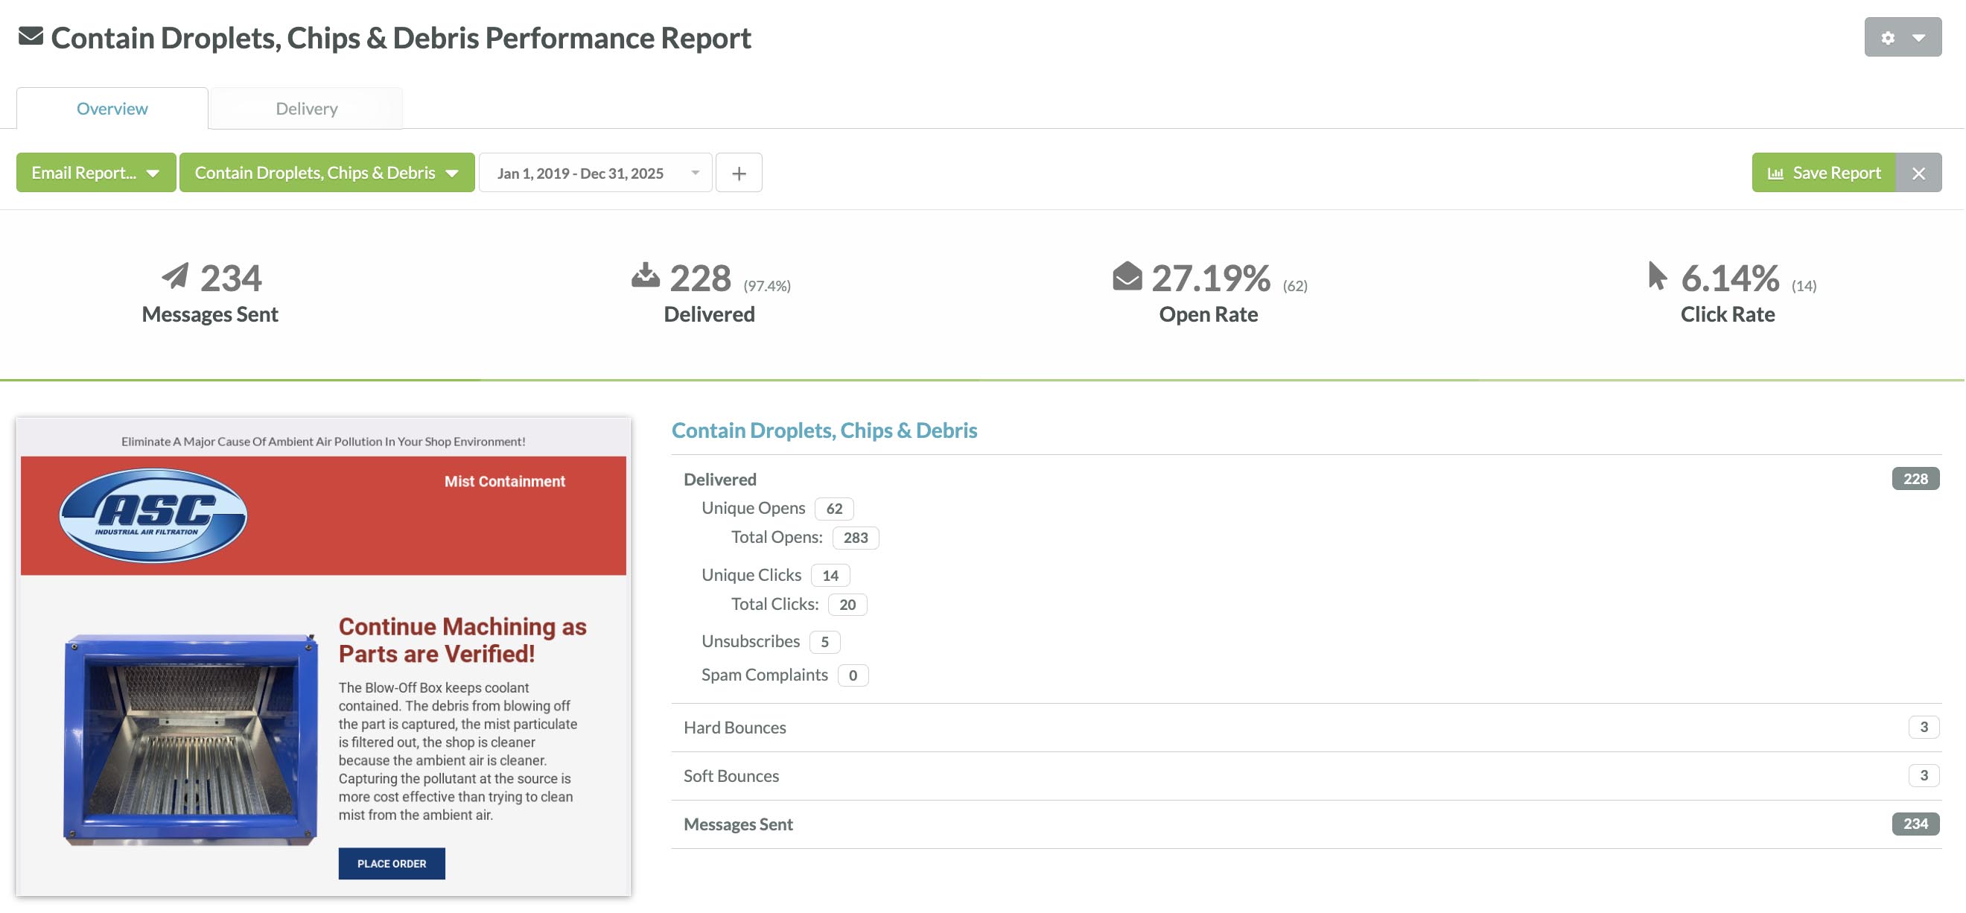
Task: Click the Continue Machining as Parts are Verified headline
Action: pos(462,640)
